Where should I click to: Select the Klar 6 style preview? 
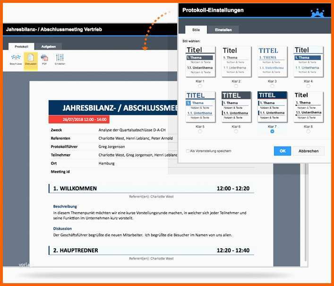tap(236, 107)
